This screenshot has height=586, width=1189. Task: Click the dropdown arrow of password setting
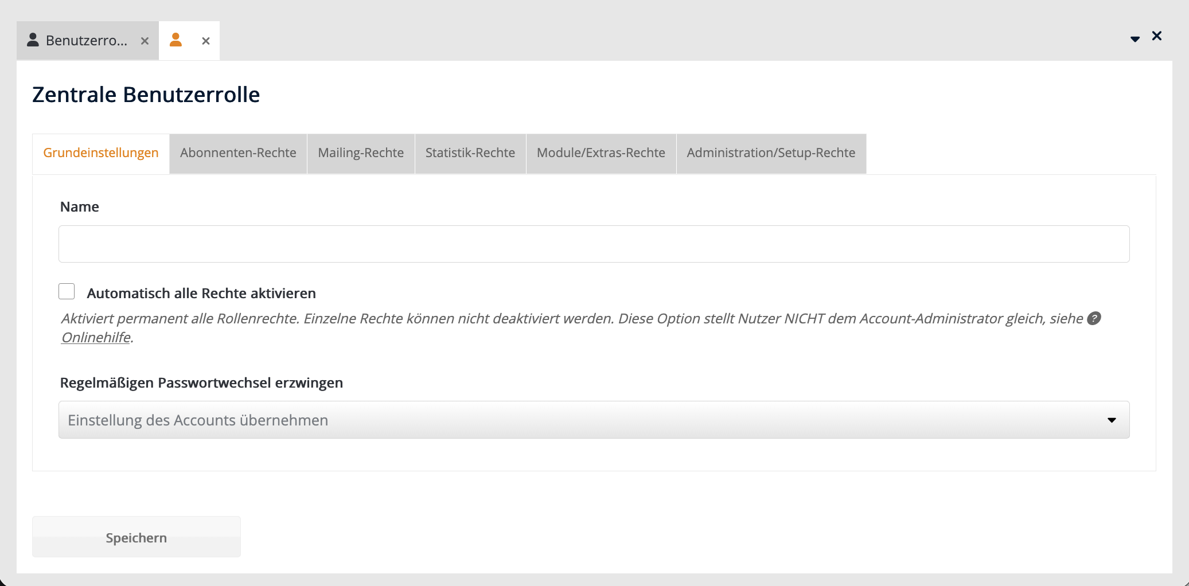[1112, 420]
